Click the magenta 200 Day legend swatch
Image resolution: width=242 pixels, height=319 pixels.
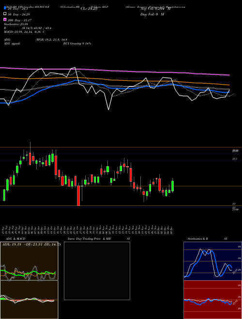tap(5, 19)
